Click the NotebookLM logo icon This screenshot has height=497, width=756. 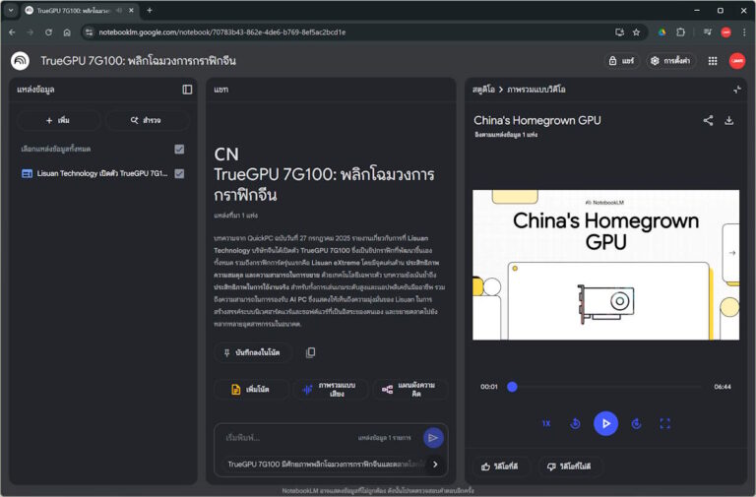[x=21, y=61]
